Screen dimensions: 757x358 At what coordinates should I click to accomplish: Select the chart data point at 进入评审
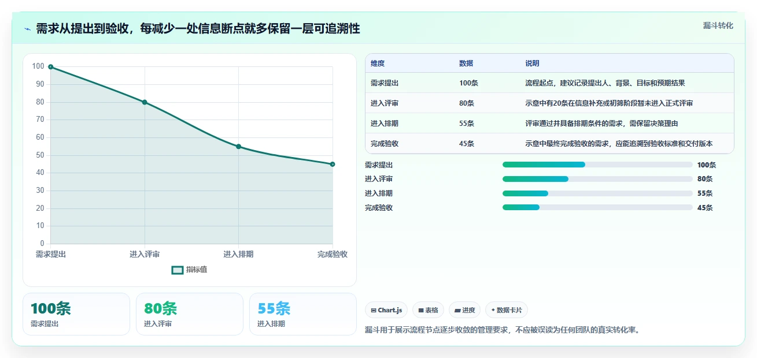click(x=145, y=102)
